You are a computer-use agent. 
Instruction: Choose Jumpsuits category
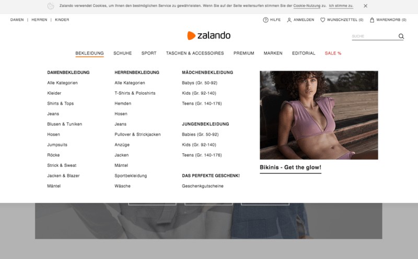(57, 145)
